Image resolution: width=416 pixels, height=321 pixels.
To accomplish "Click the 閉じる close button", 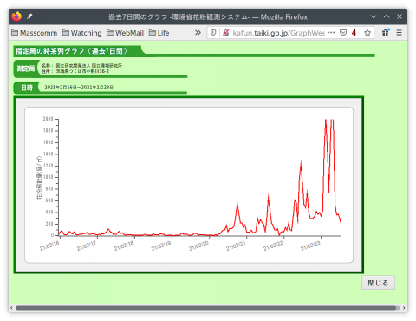I will pos(378,283).
